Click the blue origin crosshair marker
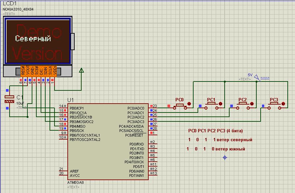This screenshot has height=193, width=295. [x=225, y=158]
